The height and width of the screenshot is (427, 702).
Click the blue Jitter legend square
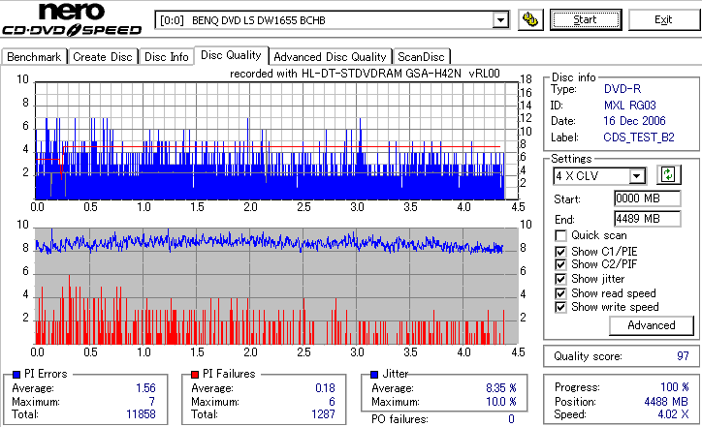[374, 375]
